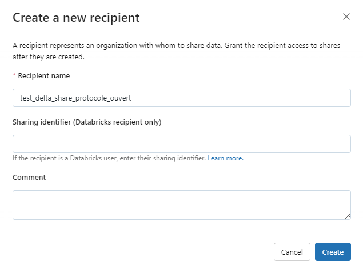Close the Create a new recipient dialog
The height and width of the screenshot is (273, 363).
346,17
